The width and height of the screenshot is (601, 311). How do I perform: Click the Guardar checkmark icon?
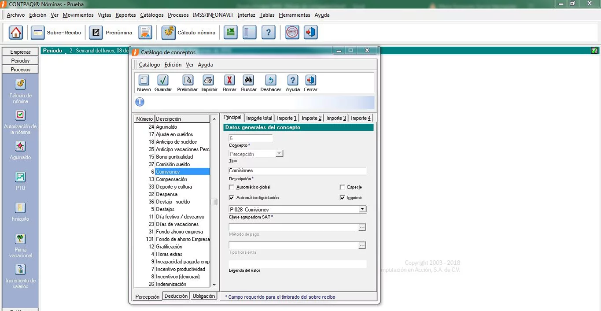click(x=163, y=81)
